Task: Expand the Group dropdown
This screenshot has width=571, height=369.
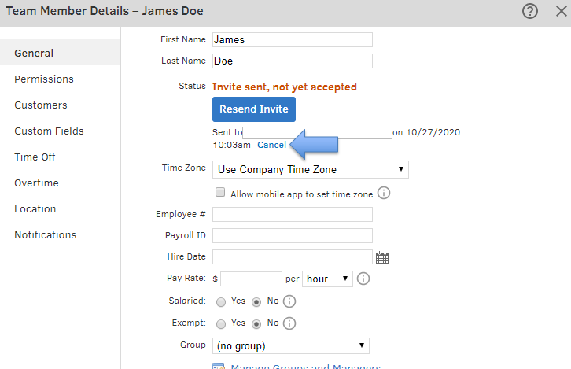Action: [291, 346]
